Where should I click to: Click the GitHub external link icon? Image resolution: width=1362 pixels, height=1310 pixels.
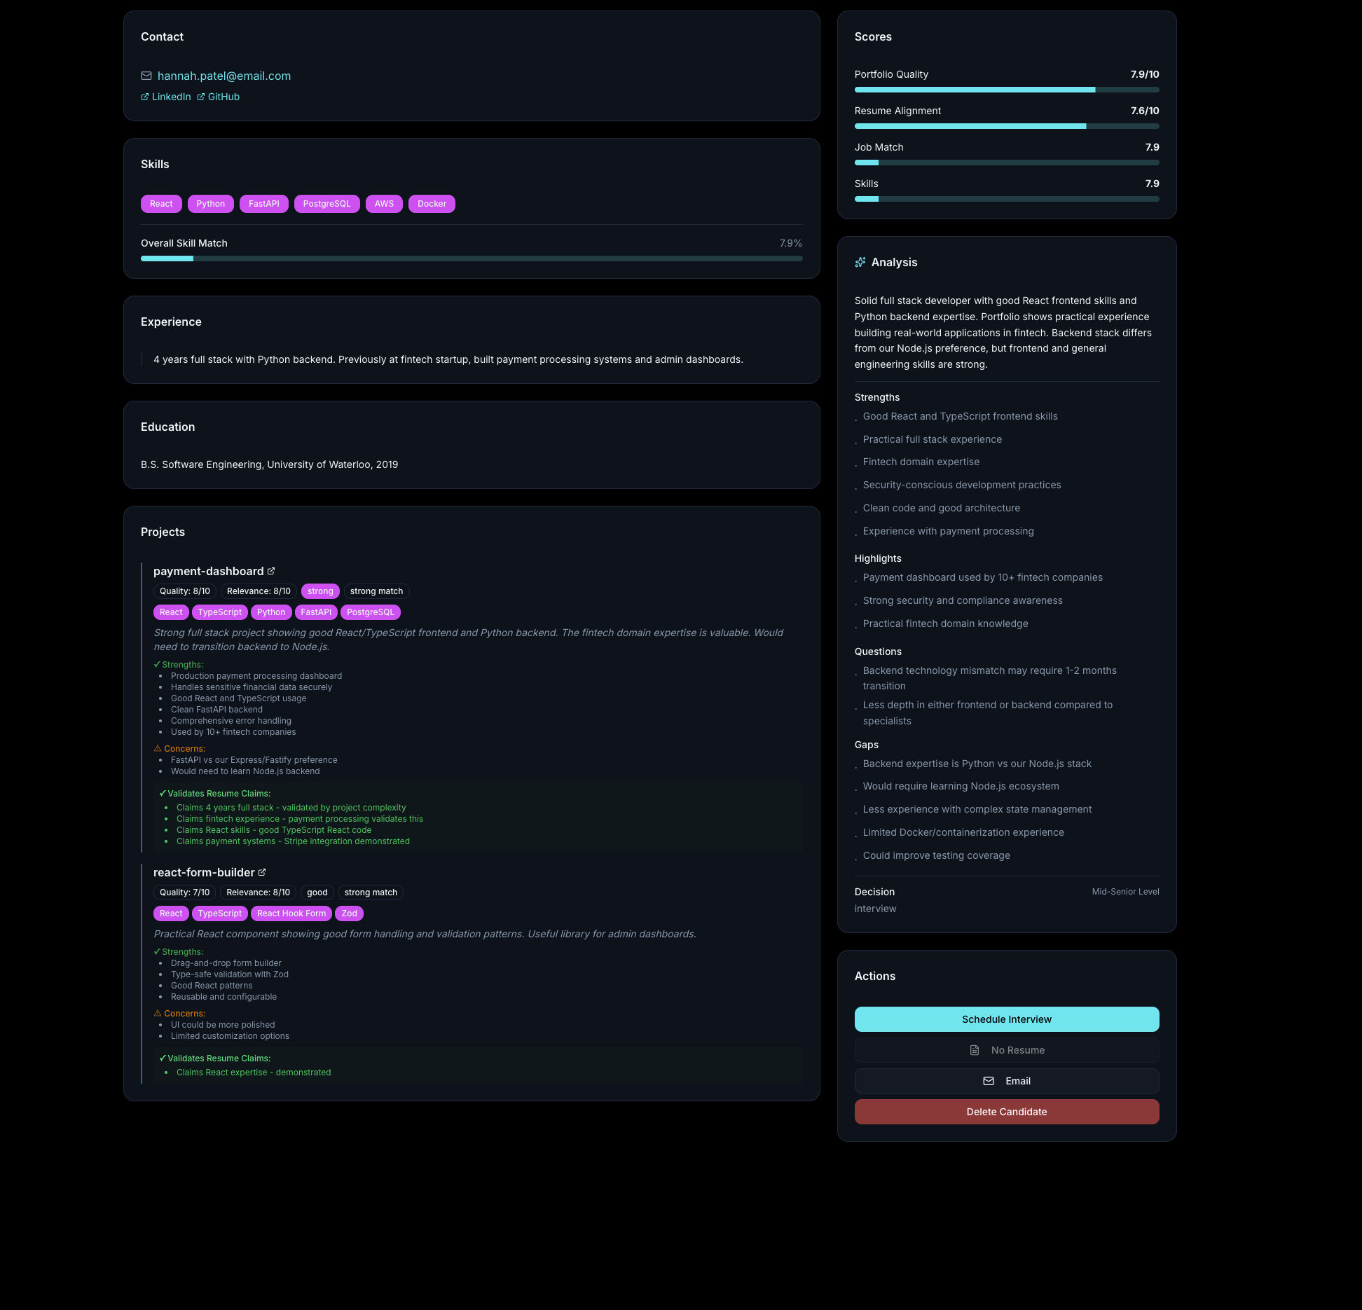coord(201,97)
